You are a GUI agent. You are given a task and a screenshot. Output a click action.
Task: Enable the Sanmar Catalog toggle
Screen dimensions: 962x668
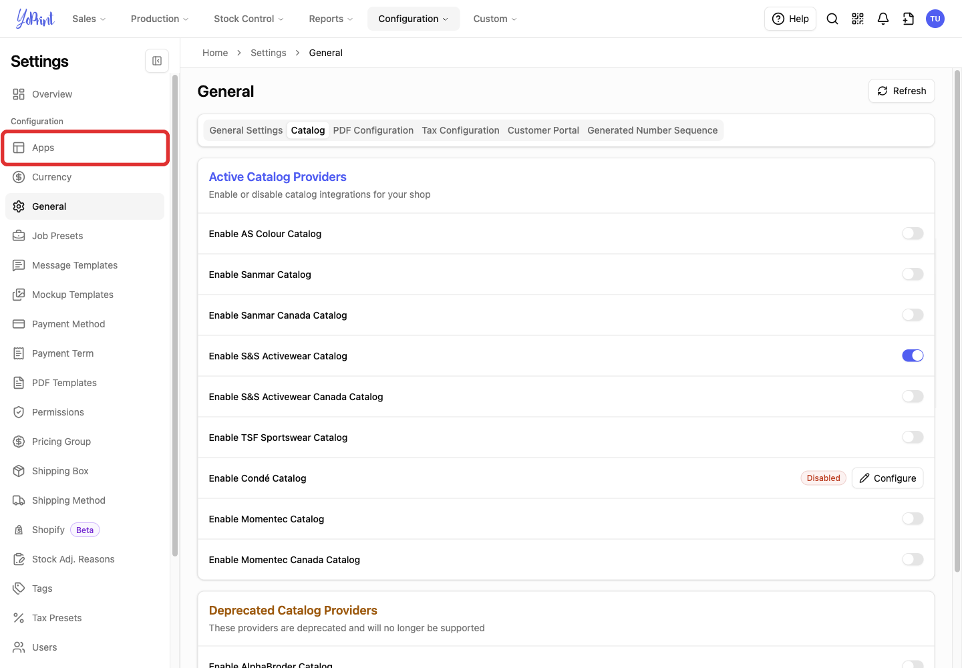[x=913, y=274]
